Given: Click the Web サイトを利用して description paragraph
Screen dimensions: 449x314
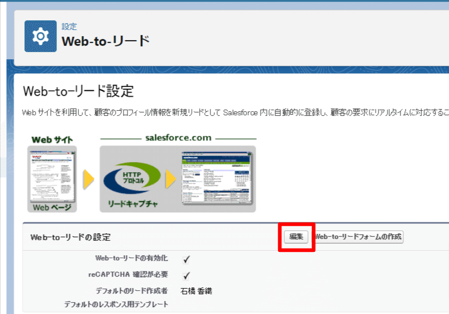Looking at the screenshot, I should (x=235, y=113).
